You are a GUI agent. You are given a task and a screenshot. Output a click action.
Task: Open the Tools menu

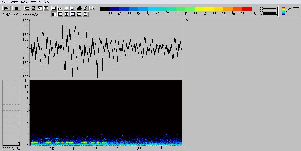coord(24,2)
